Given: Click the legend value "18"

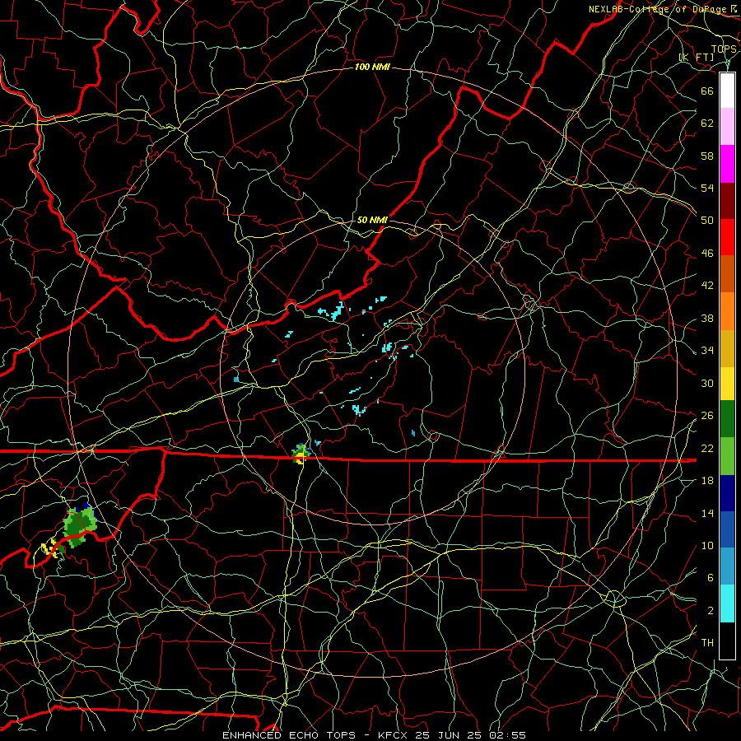Looking at the screenshot, I should pos(707,481).
